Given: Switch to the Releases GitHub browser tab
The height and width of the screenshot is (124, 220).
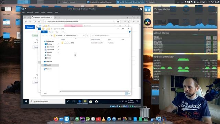Looking at the screenshot, I should (x=42, y=17).
